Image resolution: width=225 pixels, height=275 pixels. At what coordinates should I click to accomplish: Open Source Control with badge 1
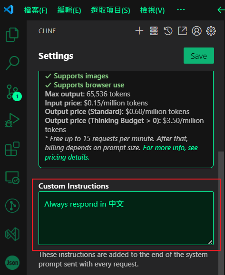pyautogui.click(x=14, y=92)
